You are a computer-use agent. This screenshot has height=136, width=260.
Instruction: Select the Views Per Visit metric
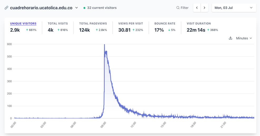pyautogui.click(x=130, y=24)
